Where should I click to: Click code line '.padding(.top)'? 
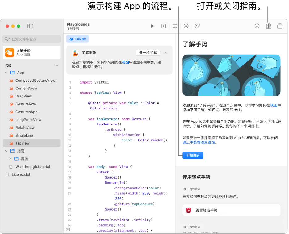(x=111, y=225)
